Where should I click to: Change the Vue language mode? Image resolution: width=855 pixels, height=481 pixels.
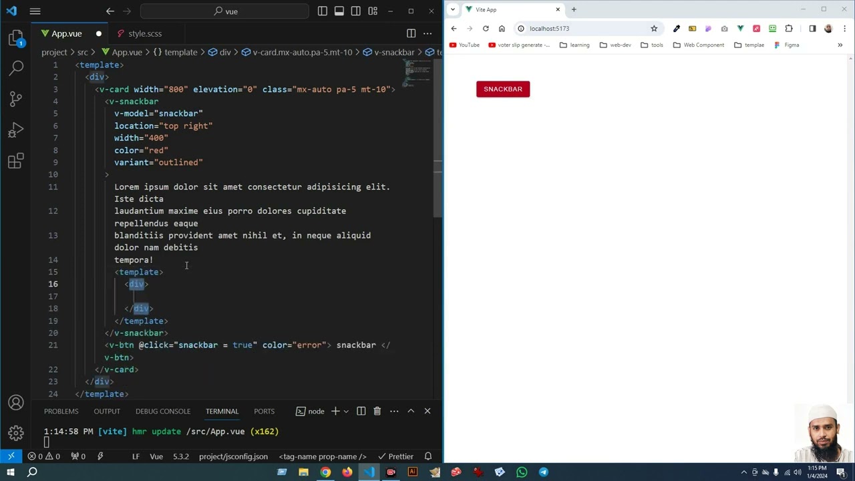156,456
